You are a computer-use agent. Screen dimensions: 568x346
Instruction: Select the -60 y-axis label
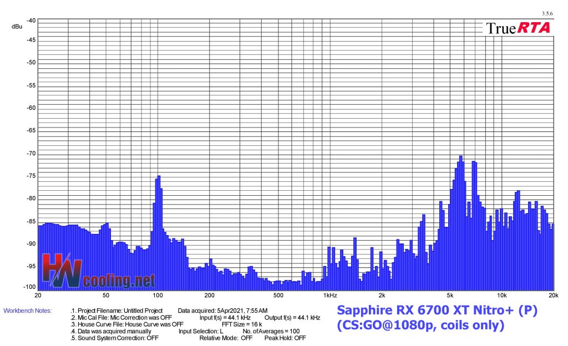(31, 108)
